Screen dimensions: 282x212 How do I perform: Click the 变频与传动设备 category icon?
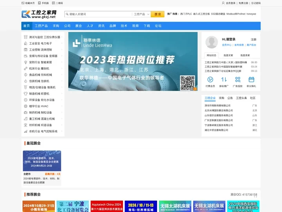25,56
